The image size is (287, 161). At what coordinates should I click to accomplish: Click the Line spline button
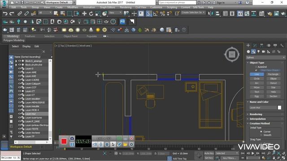pyautogui.click(x=257, y=74)
